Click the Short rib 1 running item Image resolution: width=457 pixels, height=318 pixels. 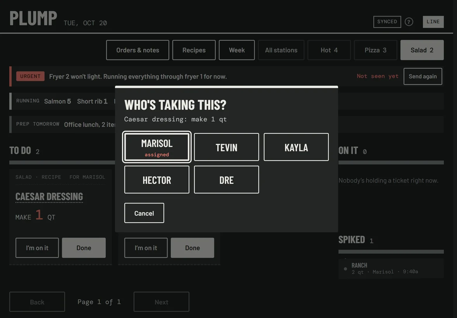pos(92,101)
